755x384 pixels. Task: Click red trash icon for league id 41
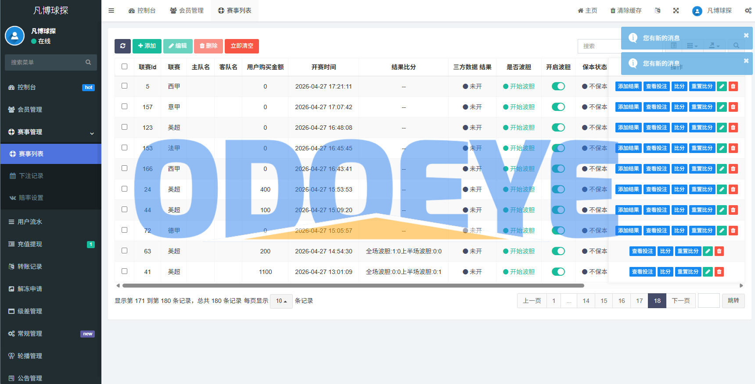719,272
